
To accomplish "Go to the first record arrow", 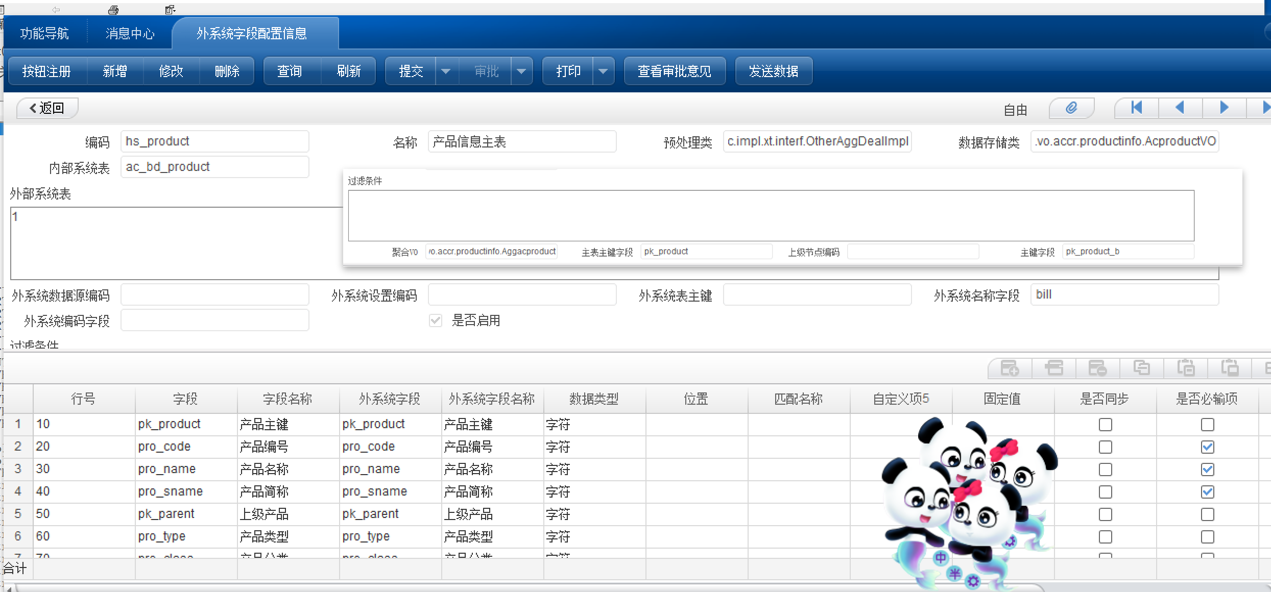I will pos(1137,108).
